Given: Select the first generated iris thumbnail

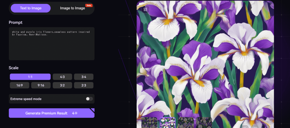Looking at the screenshot, I should [x=149, y=123].
